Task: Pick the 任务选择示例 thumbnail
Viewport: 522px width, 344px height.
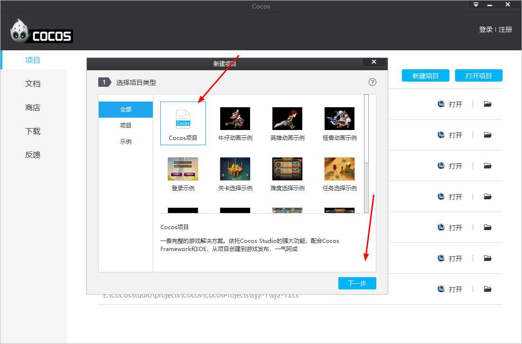Action: point(339,169)
